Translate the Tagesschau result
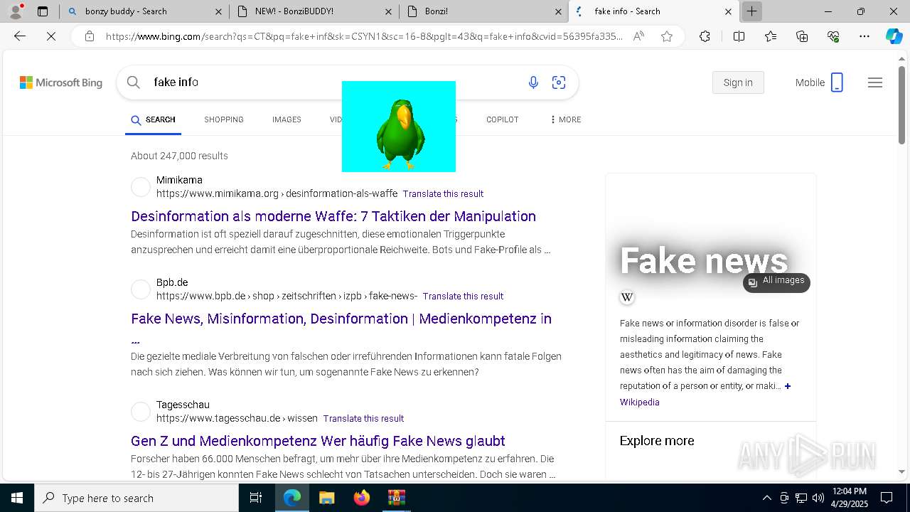This screenshot has height=512, width=910. [x=363, y=418]
